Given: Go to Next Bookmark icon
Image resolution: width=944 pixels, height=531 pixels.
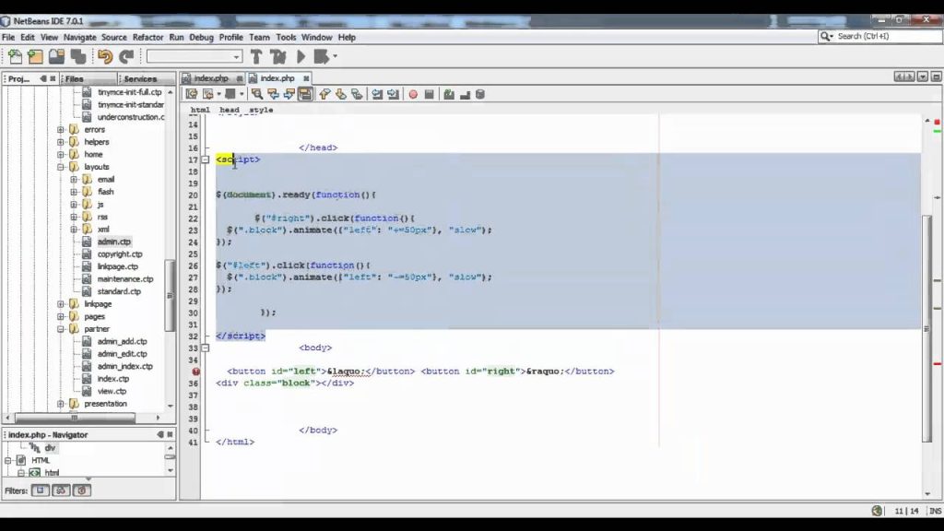Looking at the screenshot, I should tap(341, 94).
